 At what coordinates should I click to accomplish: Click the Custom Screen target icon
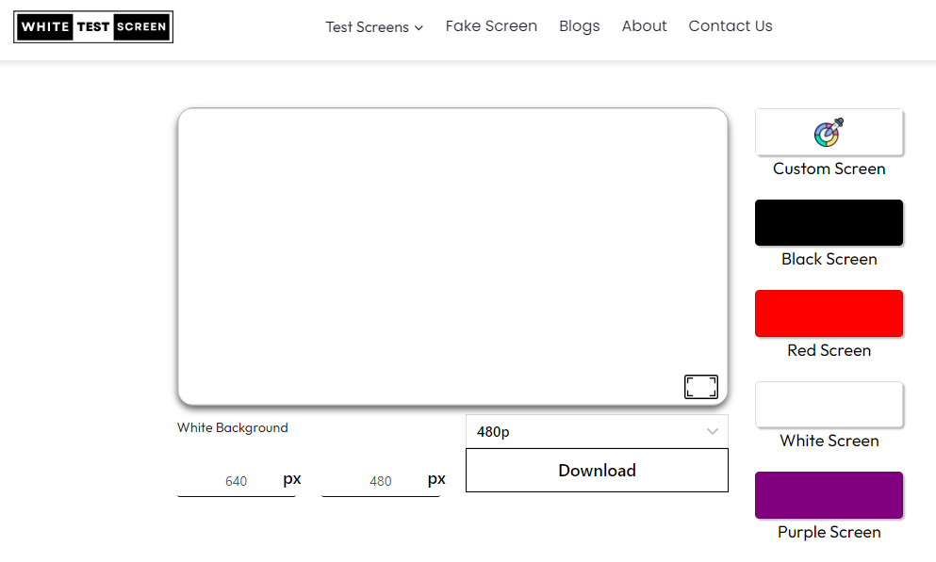click(829, 132)
